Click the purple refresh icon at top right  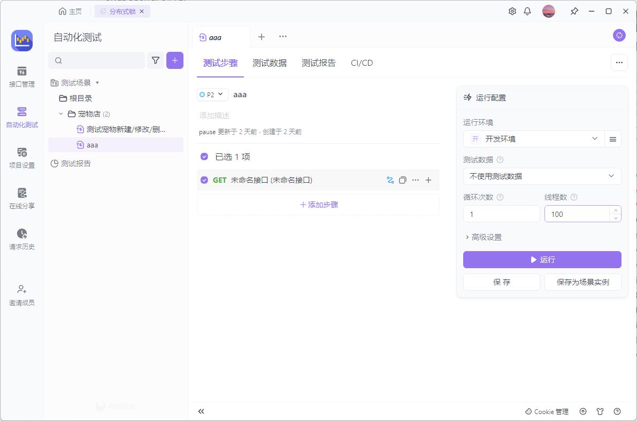click(619, 35)
